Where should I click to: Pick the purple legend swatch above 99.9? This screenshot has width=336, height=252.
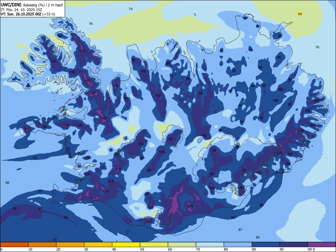pyautogui.click(x=322, y=245)
